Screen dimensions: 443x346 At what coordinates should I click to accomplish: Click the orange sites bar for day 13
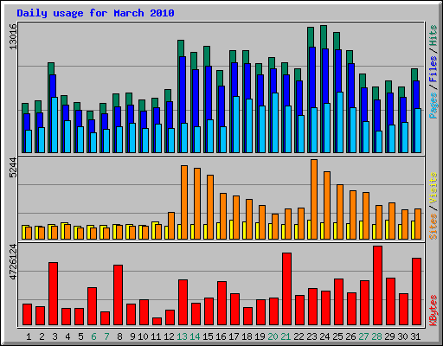coord(184,202)
